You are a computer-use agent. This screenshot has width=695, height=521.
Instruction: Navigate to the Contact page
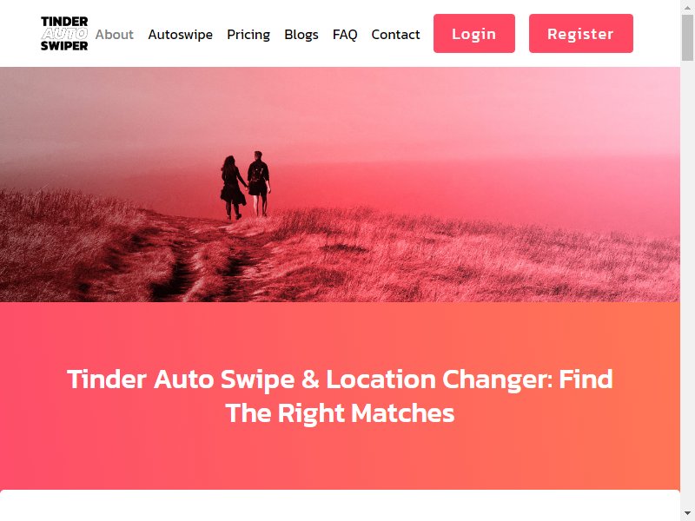395,34
